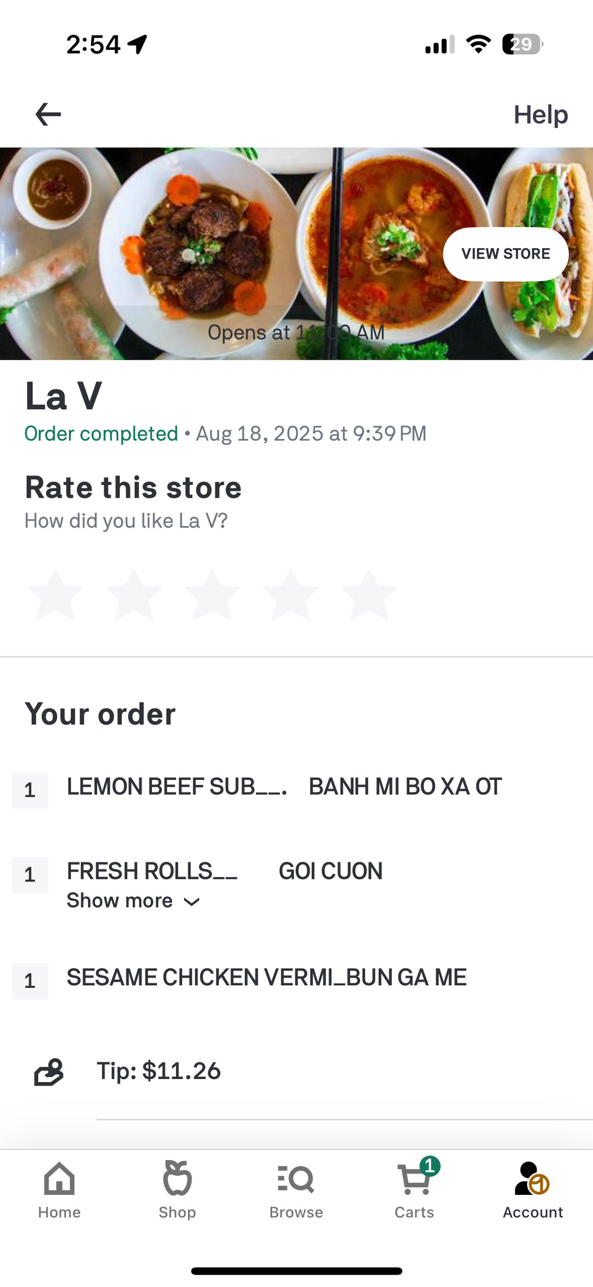Give La V a two-star rating

(x=134, y=595)
